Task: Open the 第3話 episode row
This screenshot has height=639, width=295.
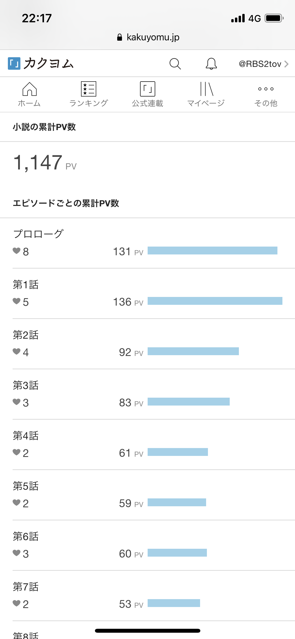Action: click(x=26, y=385)
